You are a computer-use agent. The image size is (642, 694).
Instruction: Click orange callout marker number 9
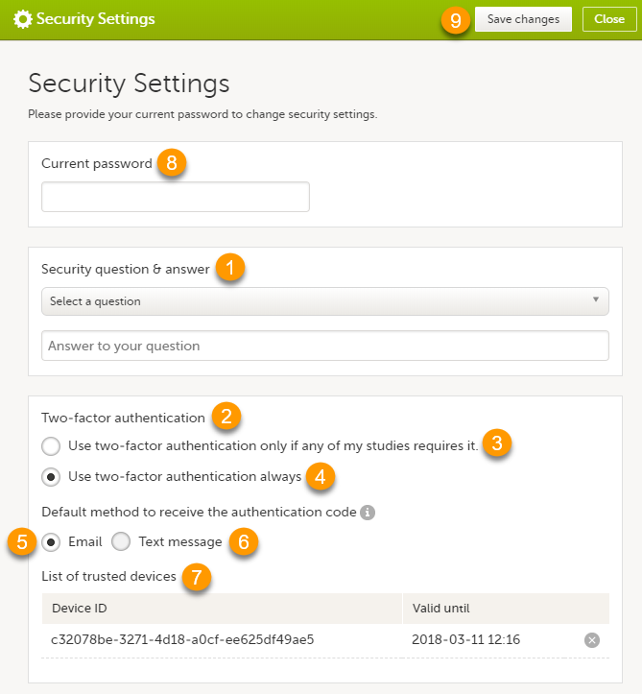[457, 20]
